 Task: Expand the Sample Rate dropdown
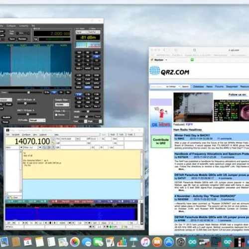pyautogui.click(x=62, y=105)
